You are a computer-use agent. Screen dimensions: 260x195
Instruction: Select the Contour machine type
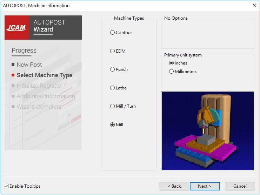[113, 33]
